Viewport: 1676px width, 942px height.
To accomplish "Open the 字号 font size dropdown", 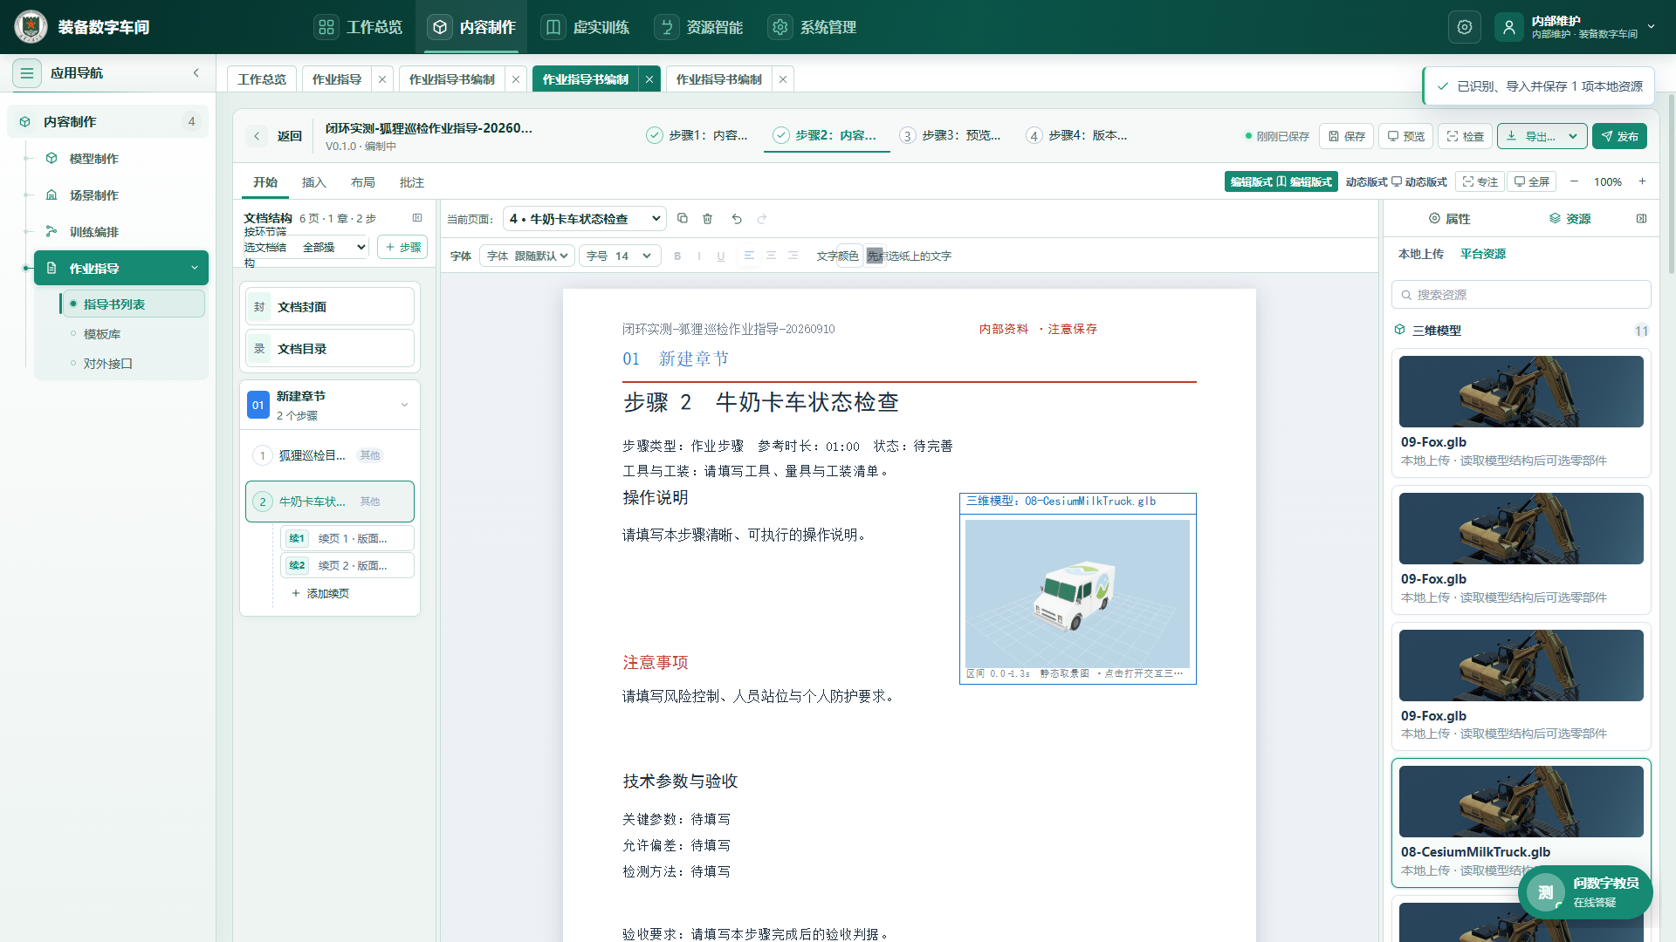I will pos(620,256).
